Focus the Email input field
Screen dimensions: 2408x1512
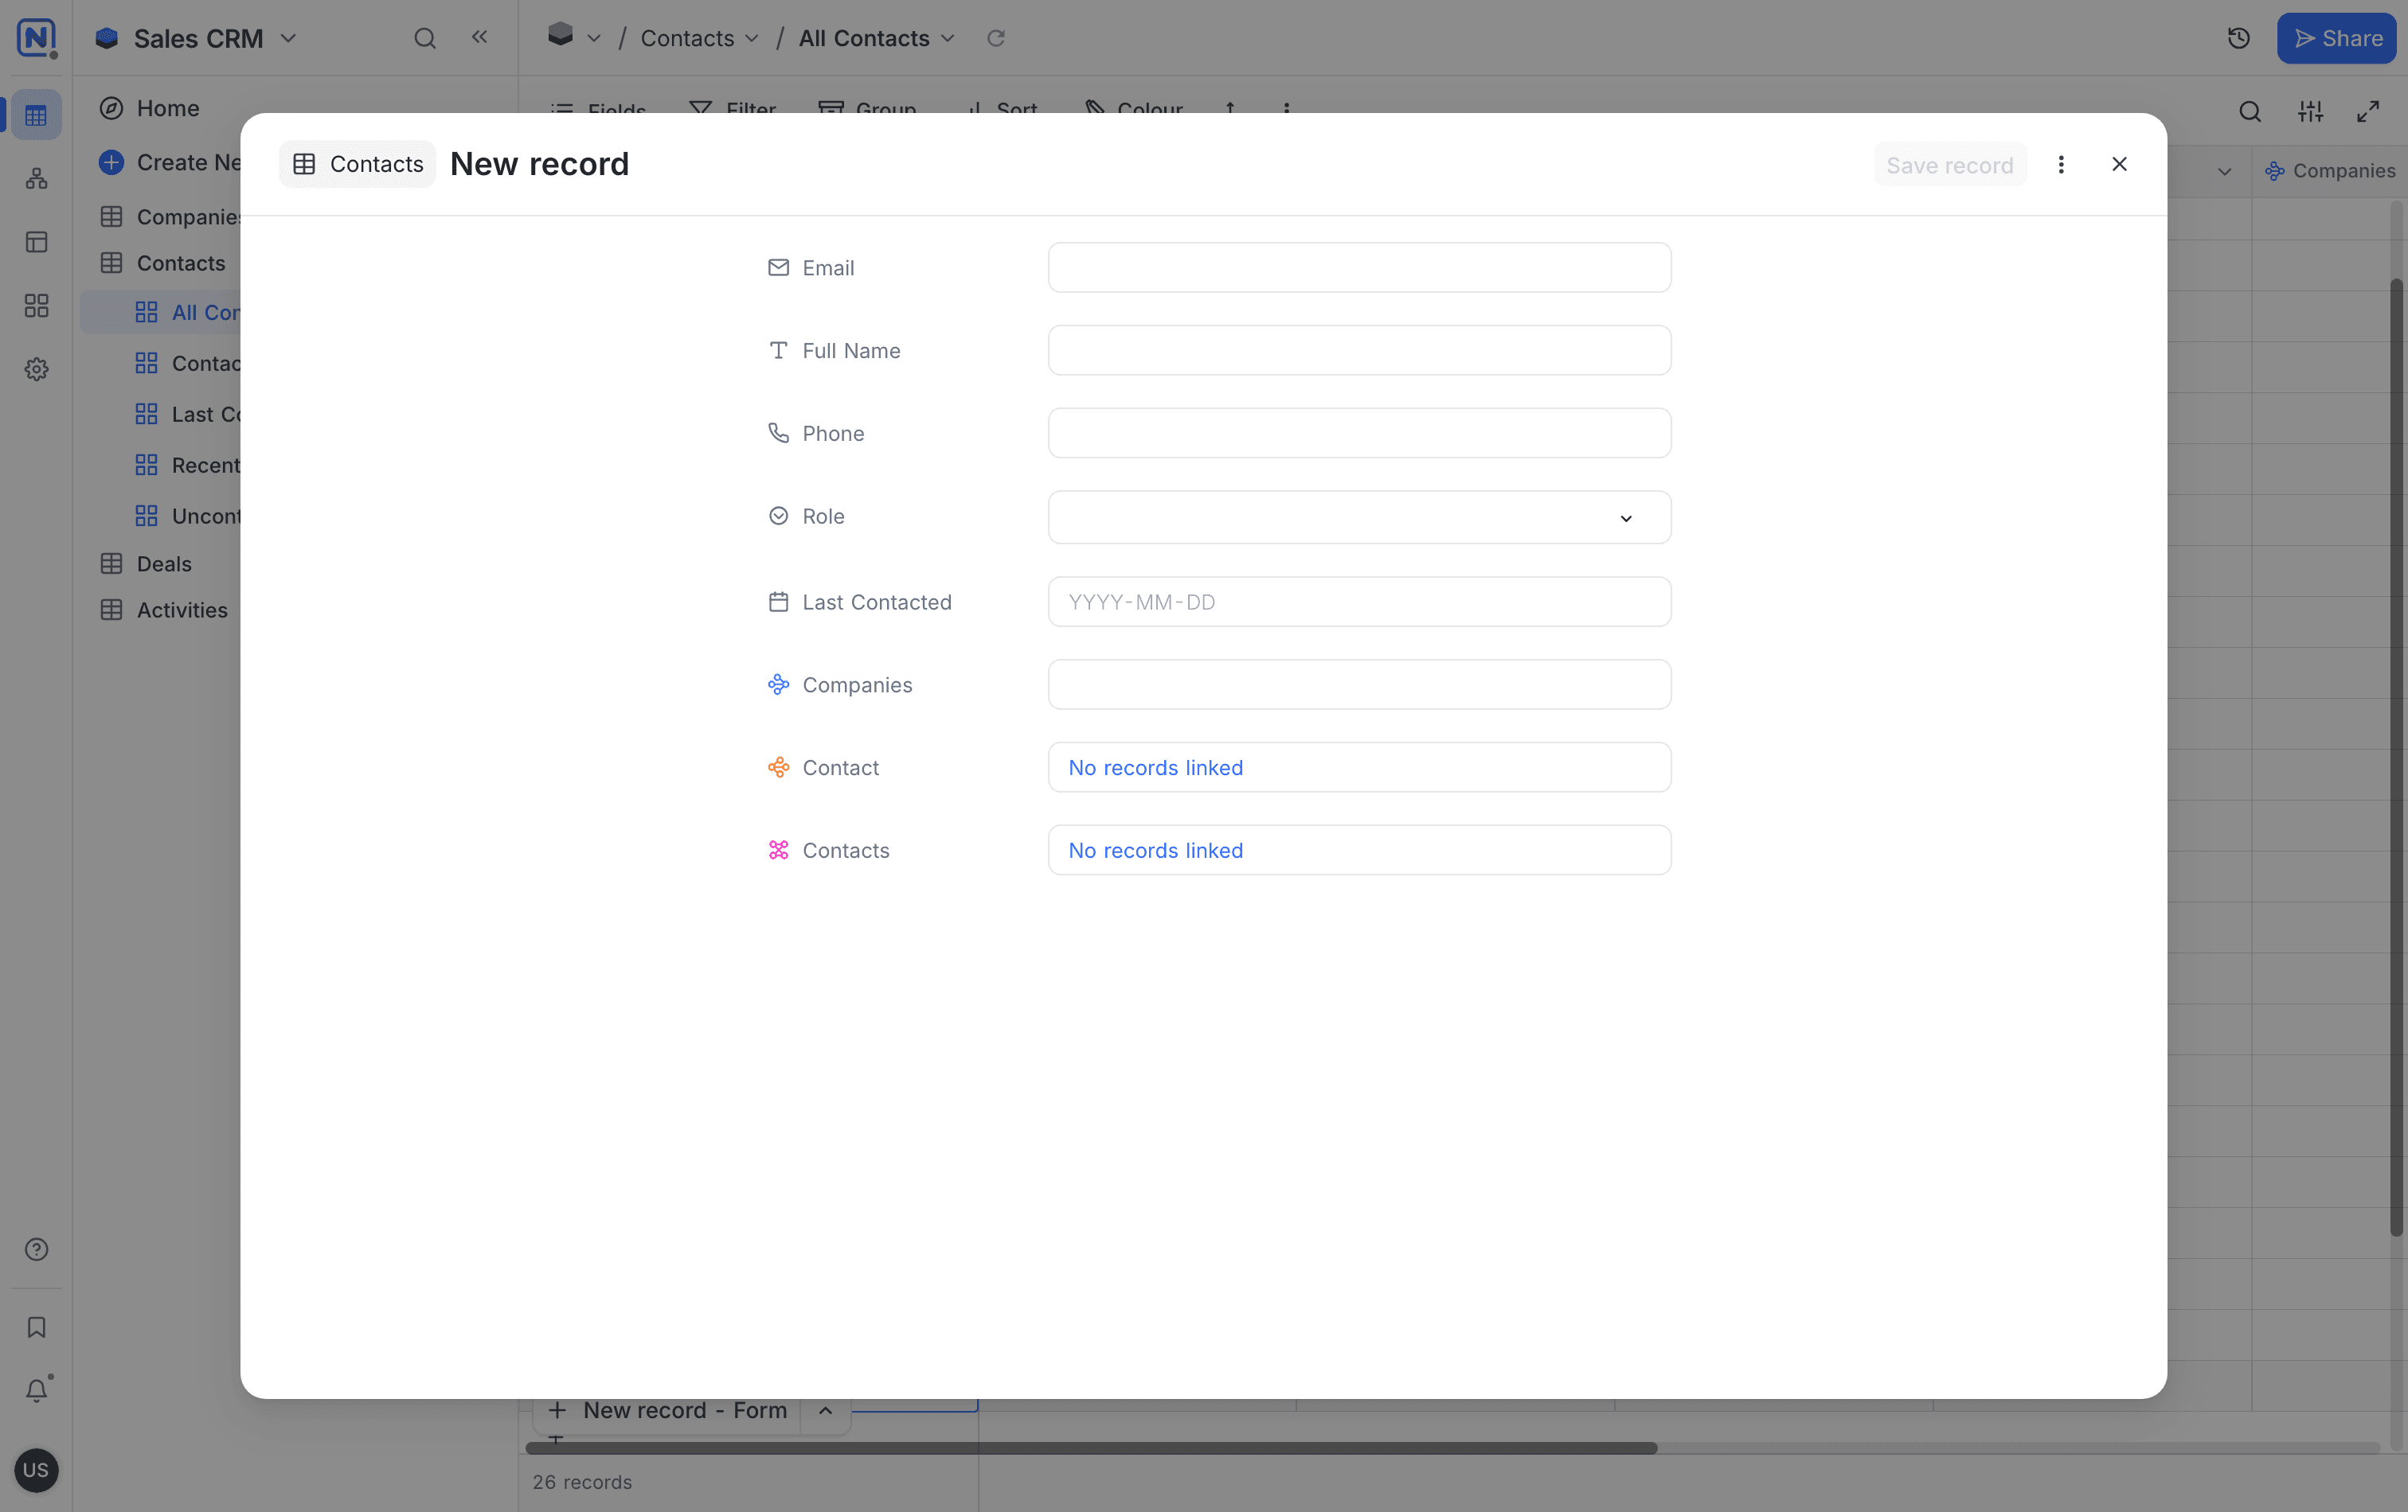click(1359, 268)
